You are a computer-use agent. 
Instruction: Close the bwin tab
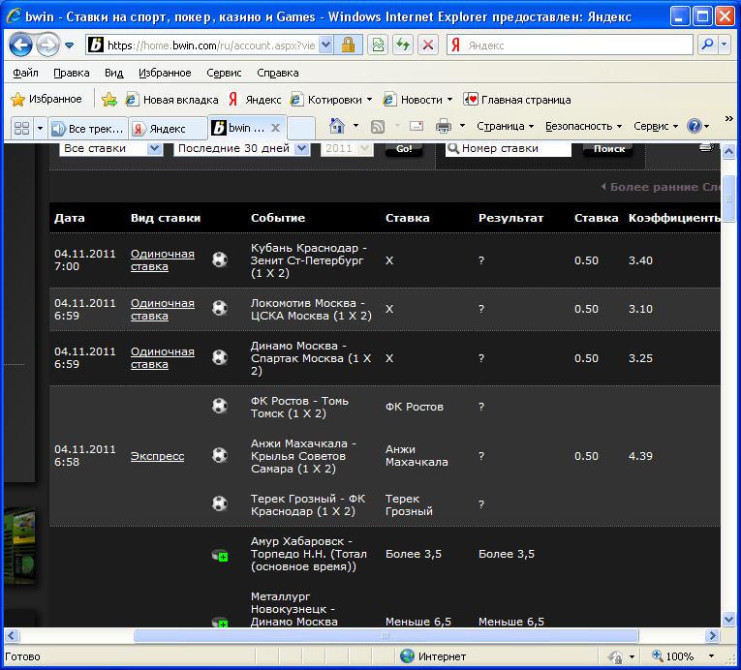click(275, 128)
